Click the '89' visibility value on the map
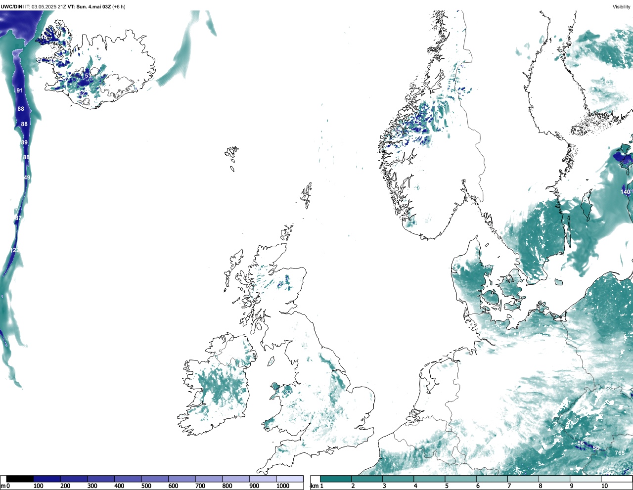This screenshot has width=633, height=490. click(x=24, y=142)
